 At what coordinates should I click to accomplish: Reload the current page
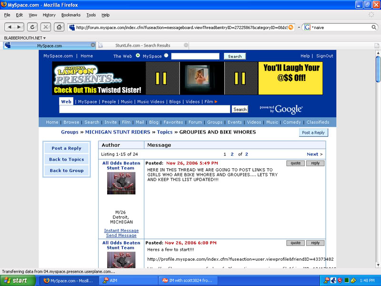click(32, 27)
